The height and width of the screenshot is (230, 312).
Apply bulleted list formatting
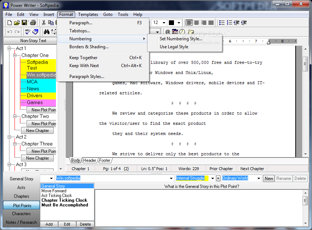pos(222,22)
